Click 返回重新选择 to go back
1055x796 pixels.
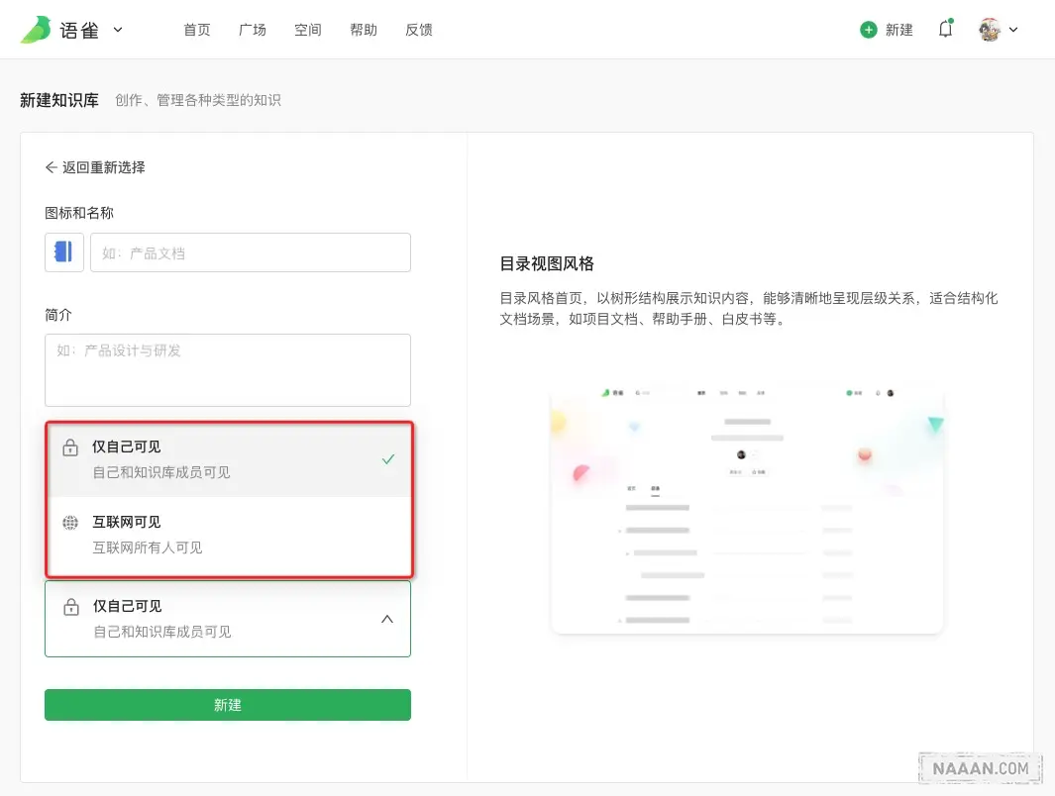point(103,167)
